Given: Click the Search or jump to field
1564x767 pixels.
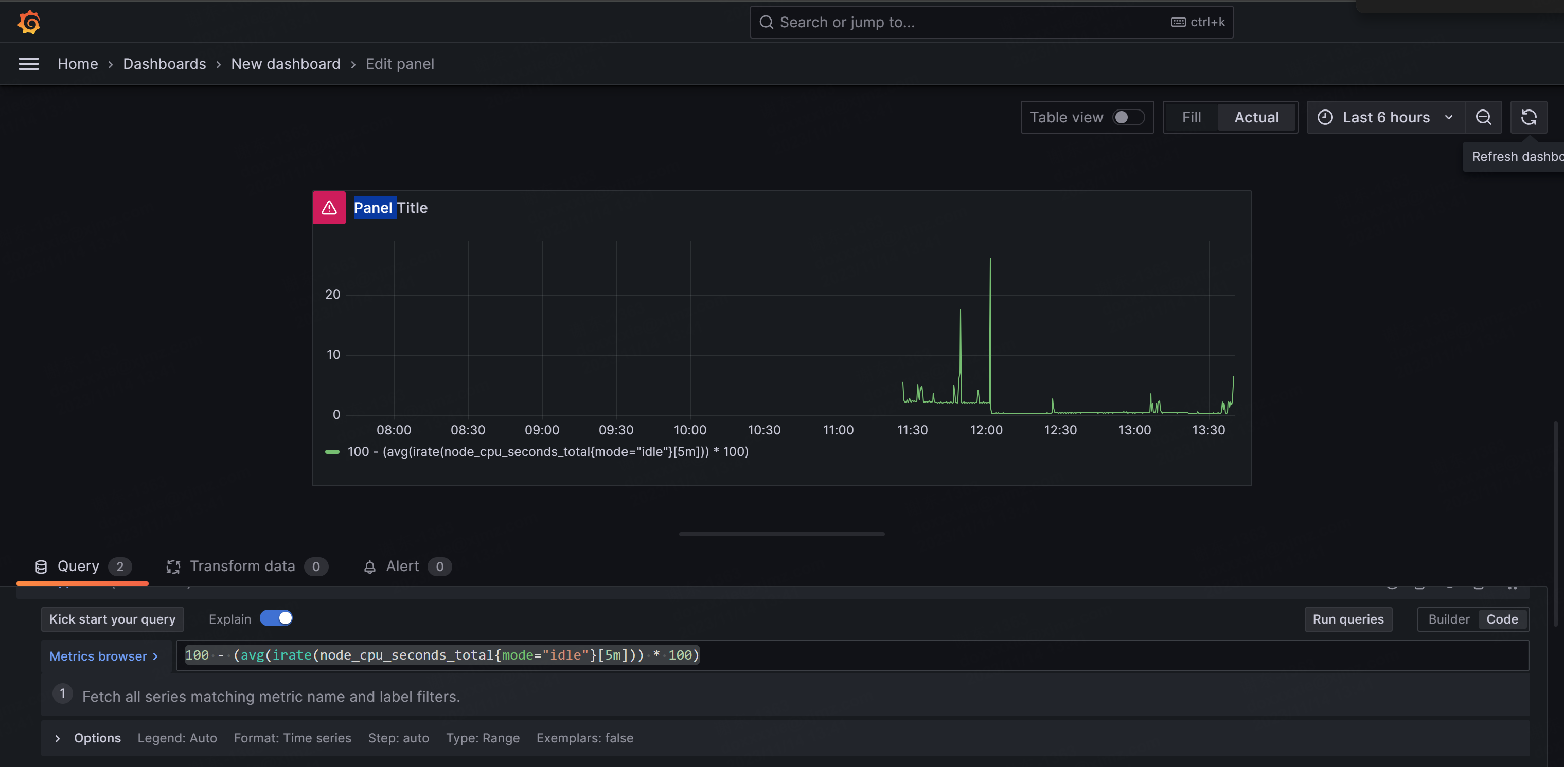Looking at the screenshot, I should tap(991, 23).
